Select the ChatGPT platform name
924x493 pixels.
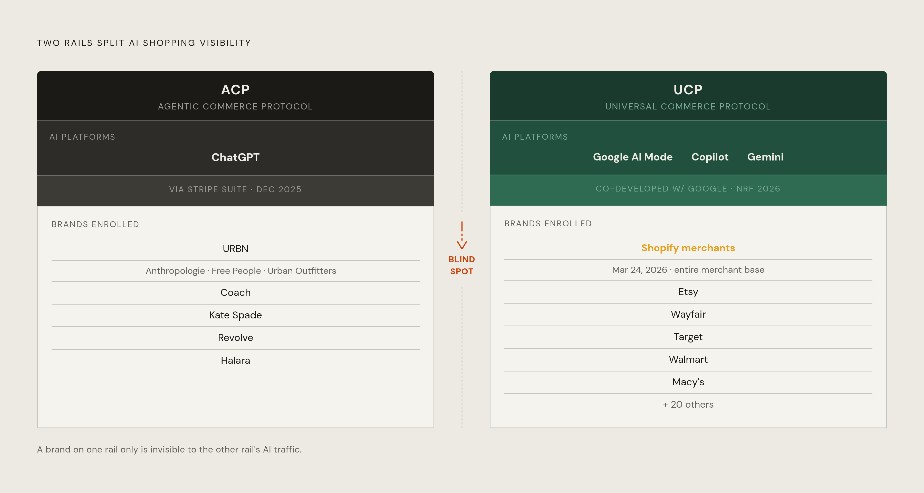[x=235, y=157]
